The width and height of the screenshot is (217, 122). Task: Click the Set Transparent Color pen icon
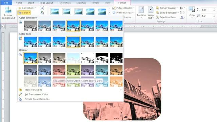(20, 94)
